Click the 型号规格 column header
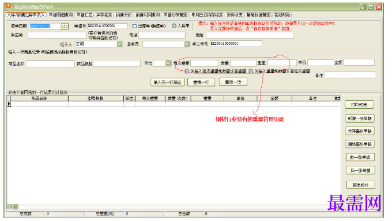This screenshot has height=221, width=392. (x=96, y=98)
